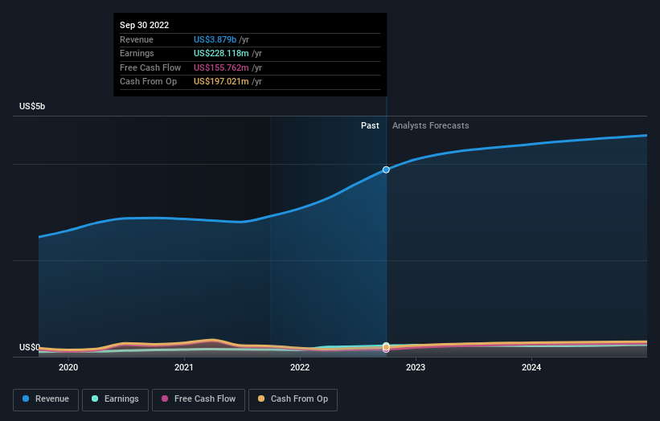The height and width of the screenshot is (421, 660).
Task: Click the 2020 x-axis label
Action: coord(68,367)
